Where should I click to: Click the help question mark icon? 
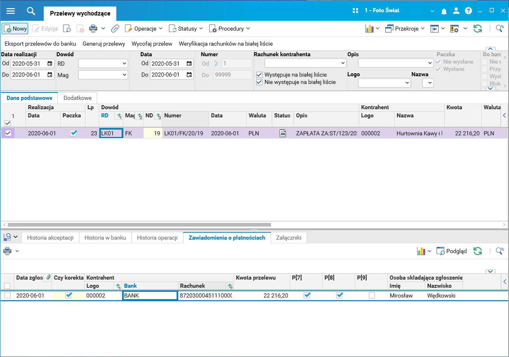(468, 11)
